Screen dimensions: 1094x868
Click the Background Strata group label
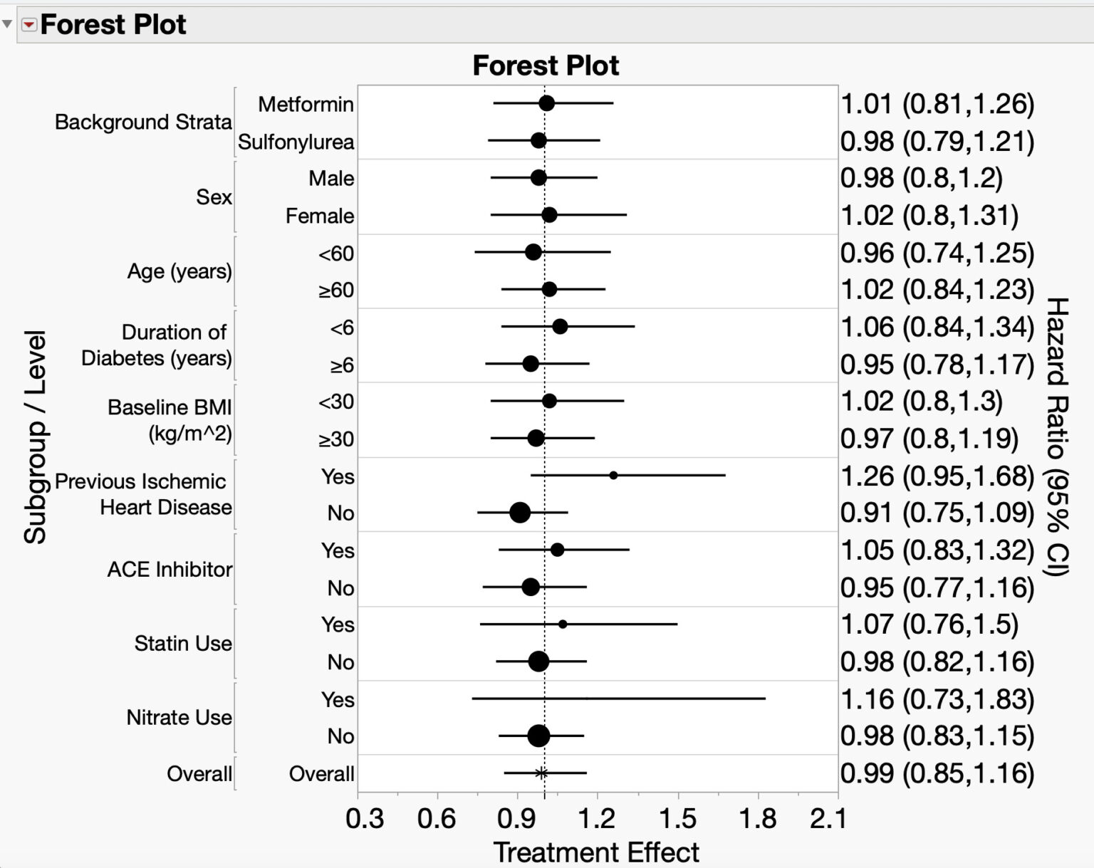pyautogui.click(x=143, y=122)
